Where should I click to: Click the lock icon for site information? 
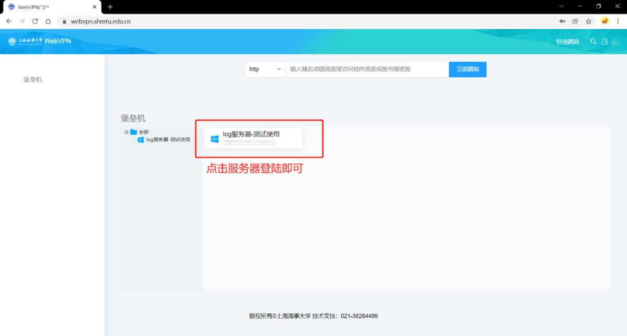click(64, 21)
